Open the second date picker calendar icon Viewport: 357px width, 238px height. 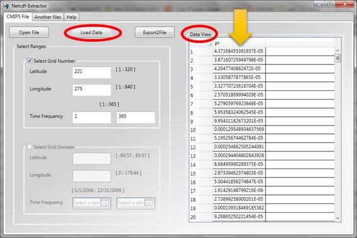pos(148,203)
